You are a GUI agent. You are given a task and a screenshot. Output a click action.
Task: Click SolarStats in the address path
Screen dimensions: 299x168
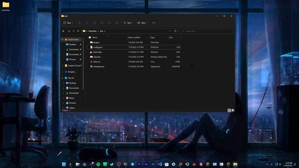coord(93,31)
